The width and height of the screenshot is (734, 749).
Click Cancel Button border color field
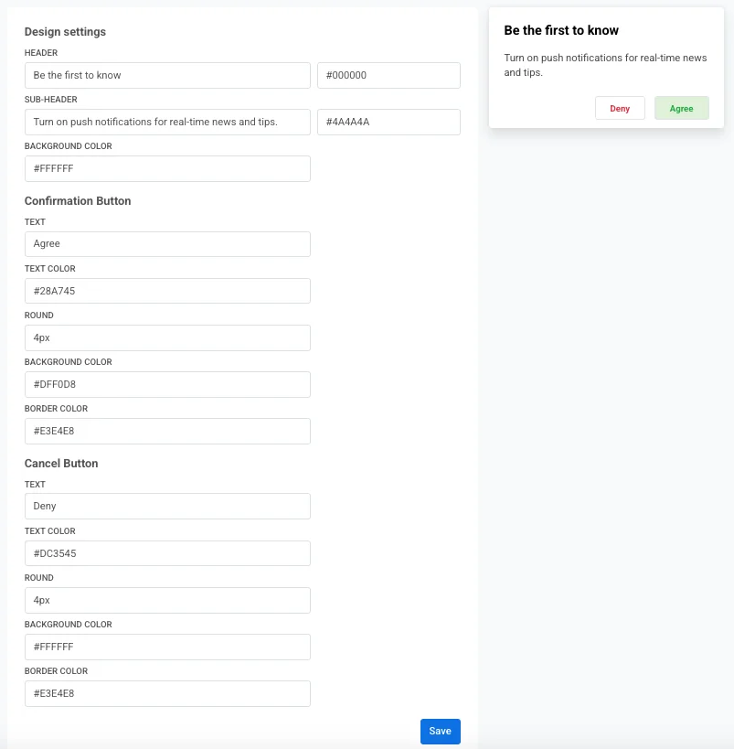click(167, 693)
